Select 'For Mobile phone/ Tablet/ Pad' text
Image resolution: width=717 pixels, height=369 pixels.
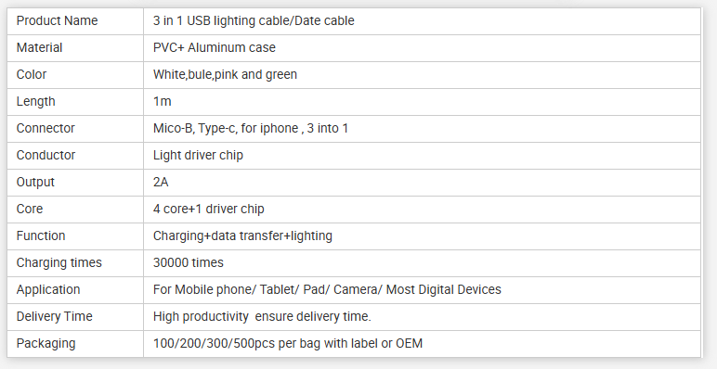[x=239, y=289]
